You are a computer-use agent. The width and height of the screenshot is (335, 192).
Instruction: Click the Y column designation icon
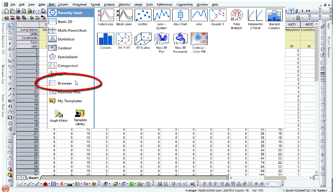(291, 11)
